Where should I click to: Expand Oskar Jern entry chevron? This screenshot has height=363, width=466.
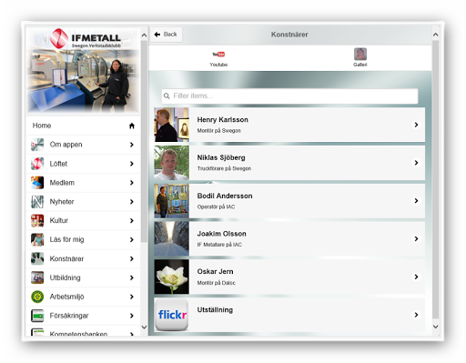pyautogui.click(x=416, y=277)
